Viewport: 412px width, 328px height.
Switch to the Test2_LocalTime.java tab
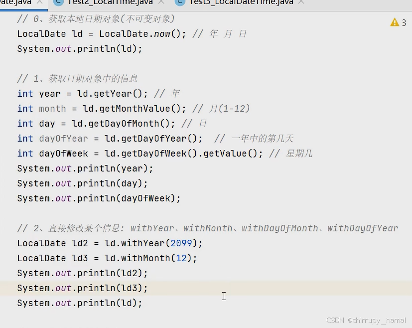pos(110,2)
